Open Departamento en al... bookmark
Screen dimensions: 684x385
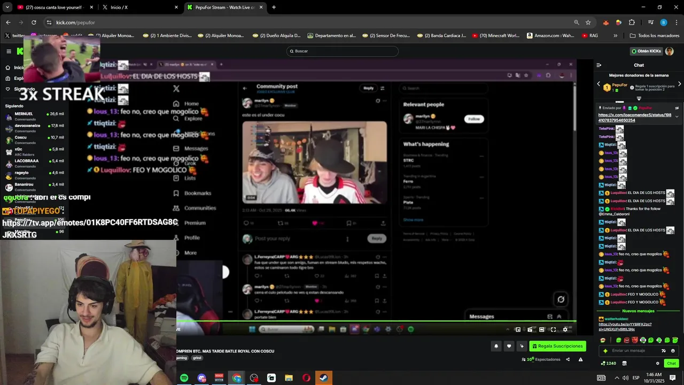(x=331, y=36)
